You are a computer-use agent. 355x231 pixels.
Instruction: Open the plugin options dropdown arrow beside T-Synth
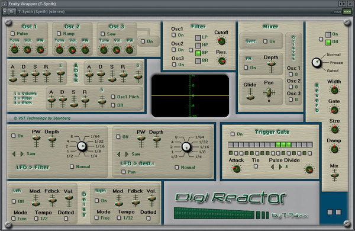click(5, 12)
